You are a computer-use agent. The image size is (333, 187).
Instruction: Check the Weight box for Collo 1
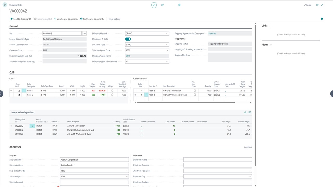point(112,91)
